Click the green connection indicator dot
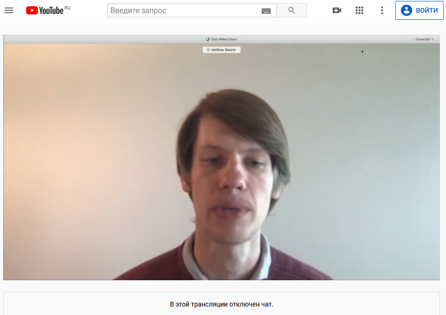This screenshot has height=315, width=446. click(x=433, y=39)
